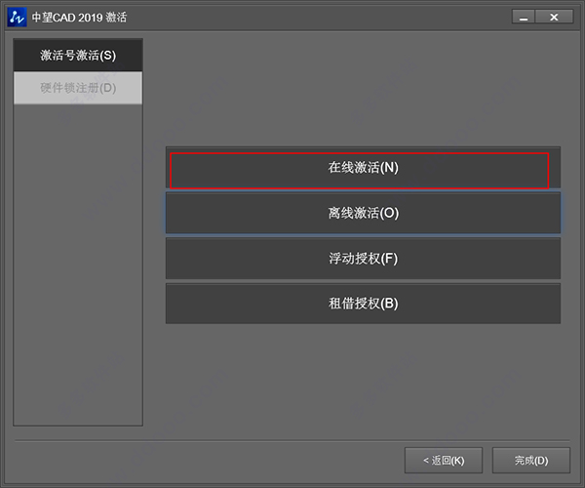The width and height of the screenshot is (585, 488).
Task: Choose 在线激活(N) online activation
Action: (363, 168)
